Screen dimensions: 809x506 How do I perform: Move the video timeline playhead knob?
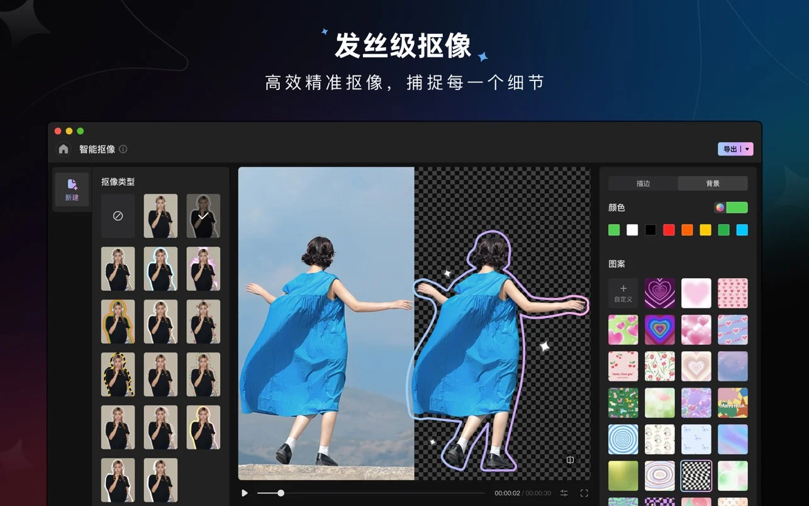tap(281, 493)
